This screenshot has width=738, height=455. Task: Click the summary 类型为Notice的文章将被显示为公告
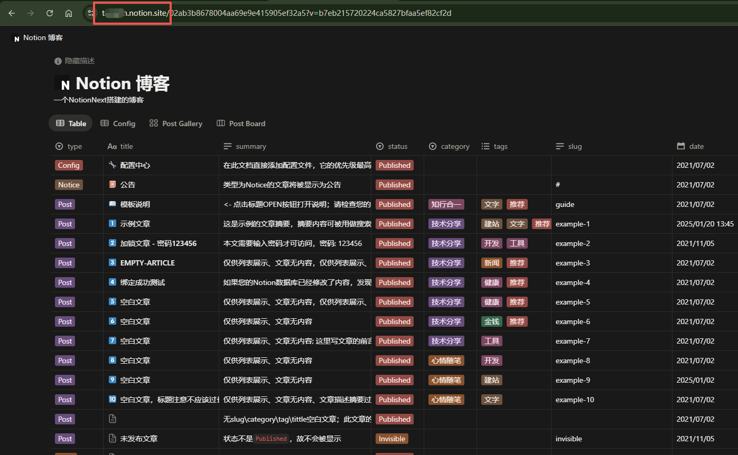[x=282, y=185]
